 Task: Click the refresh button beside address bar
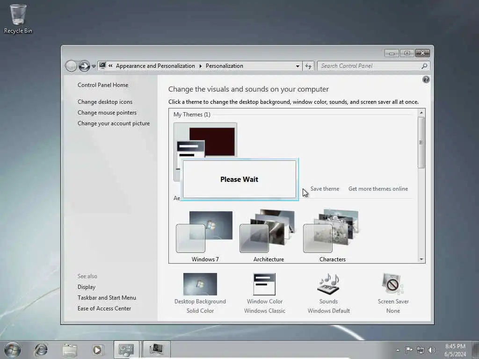[x=308, y=66]
